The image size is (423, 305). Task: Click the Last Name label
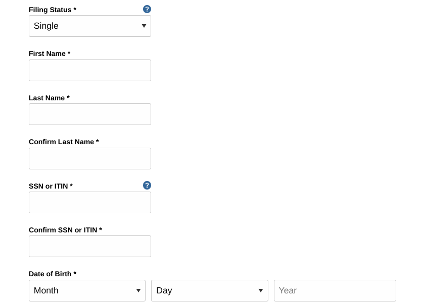49,98
